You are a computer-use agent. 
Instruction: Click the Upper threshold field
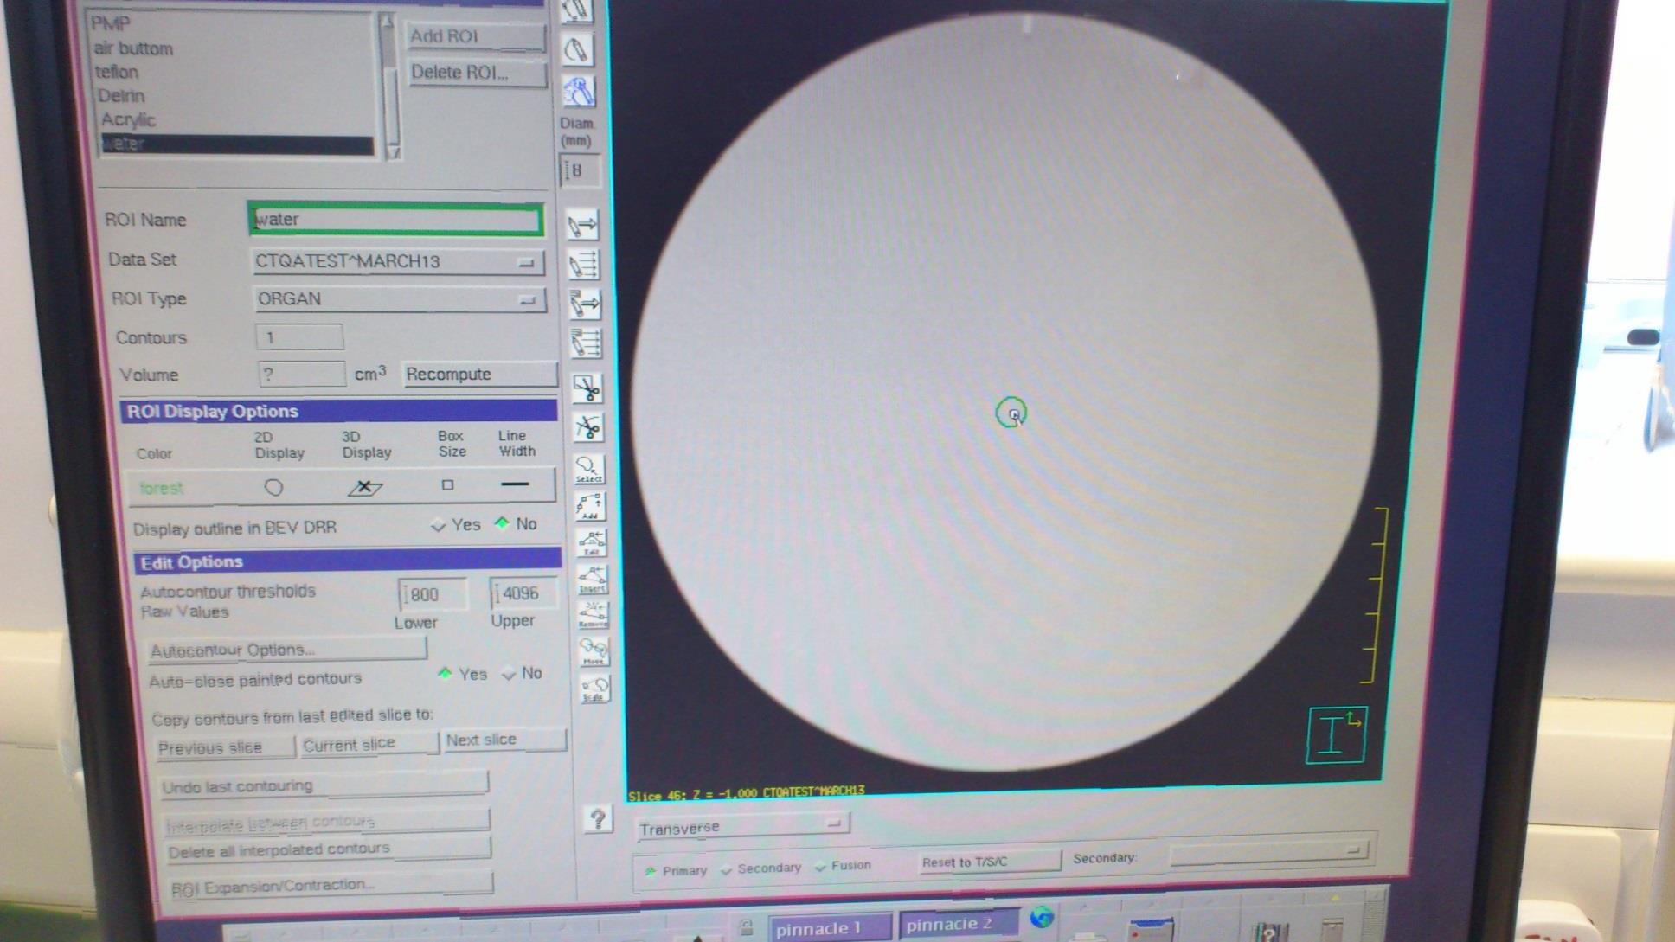pos(523,593)
